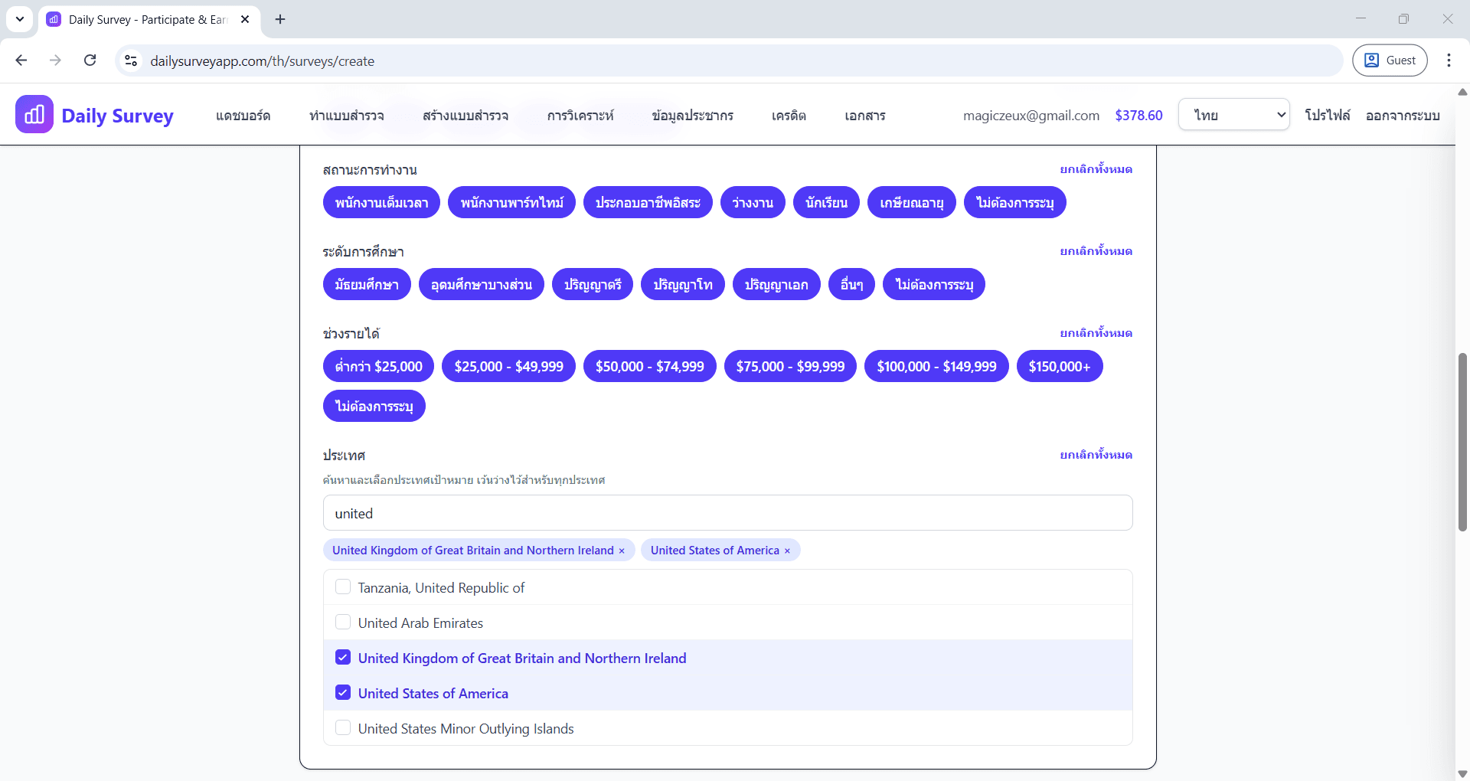The height and width of the screenshot is (781, 1470).
Task: Open the แดชบอร์ด menu item
Action: 243,116
